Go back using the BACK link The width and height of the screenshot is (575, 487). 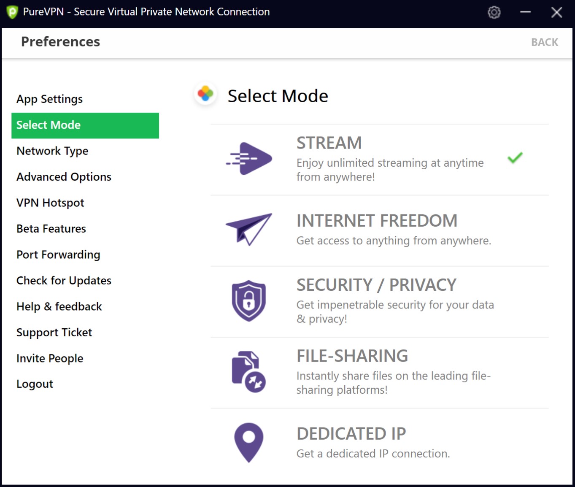click(x=544, y=42)
